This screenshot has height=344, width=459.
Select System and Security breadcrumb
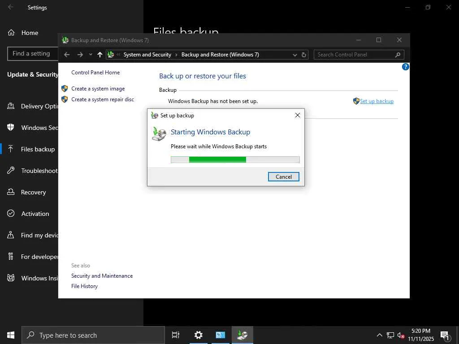pyautogui.click(x=147, y=55)
